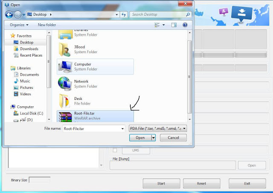Click the Open button in dialog

[140, 138]
